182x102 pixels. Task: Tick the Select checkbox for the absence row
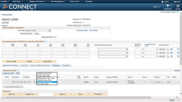[x=7, y=82]
